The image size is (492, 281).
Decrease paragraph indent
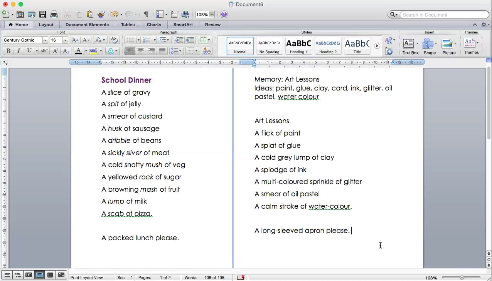pyautogui.click(x=179, y=40)
